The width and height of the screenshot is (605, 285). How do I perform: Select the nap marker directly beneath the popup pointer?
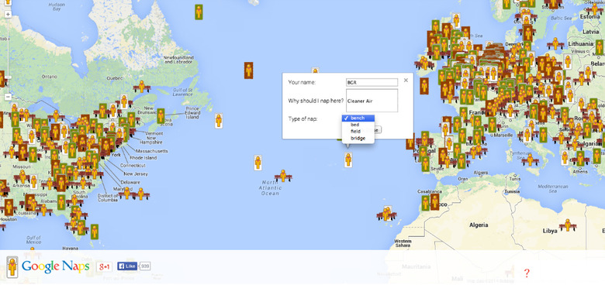(348, 160)
